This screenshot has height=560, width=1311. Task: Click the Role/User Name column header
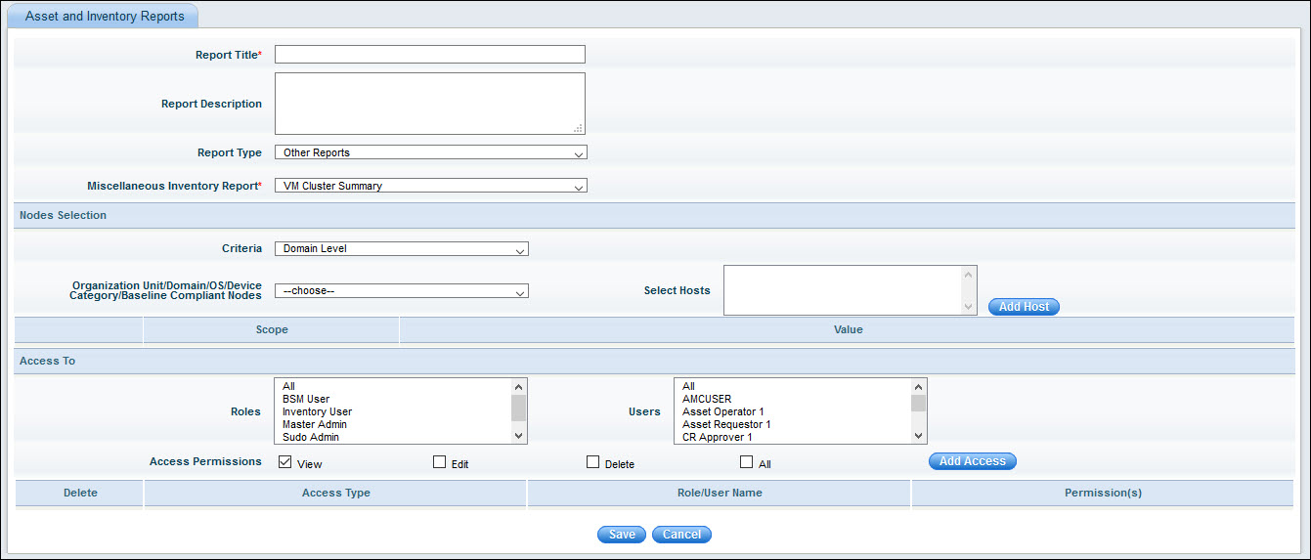click(720, 493)
